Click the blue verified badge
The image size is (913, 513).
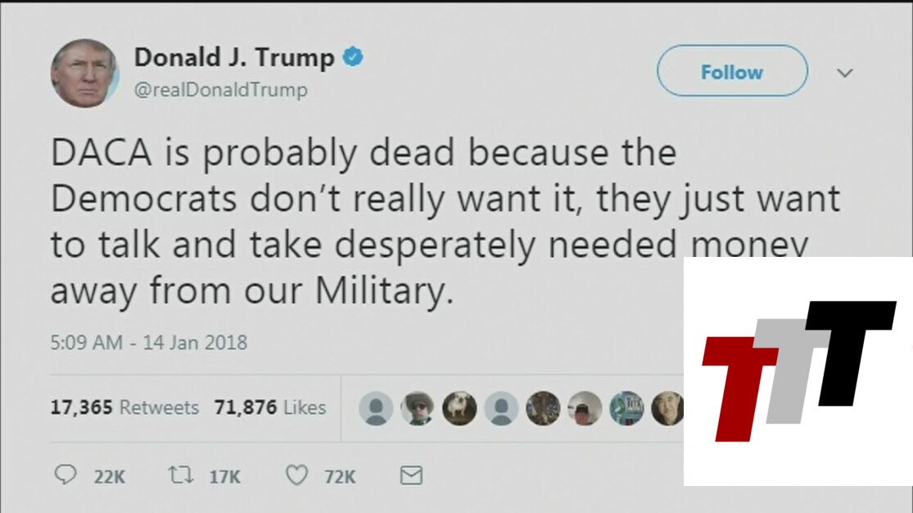click(x=353, y=57)
